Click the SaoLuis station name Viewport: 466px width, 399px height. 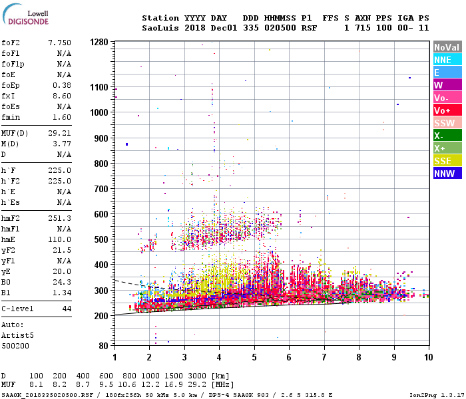coord(160,28)
